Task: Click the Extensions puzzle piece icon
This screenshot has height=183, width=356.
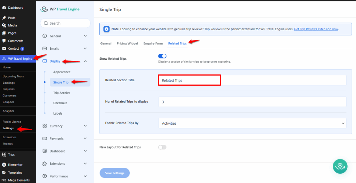Action: [44, 164]
